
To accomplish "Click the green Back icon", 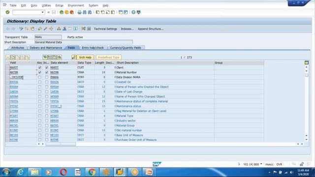I will click(x=62, y=12).
